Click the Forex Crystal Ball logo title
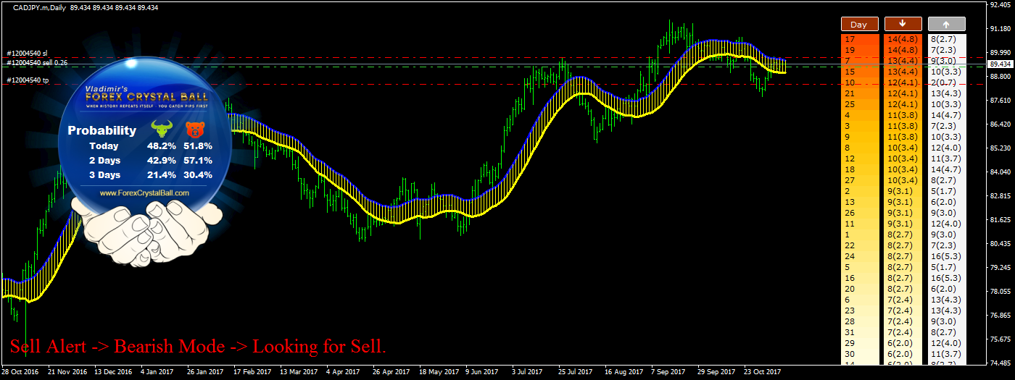Screen dimensions: 1015x380 (x=146, y=96)
